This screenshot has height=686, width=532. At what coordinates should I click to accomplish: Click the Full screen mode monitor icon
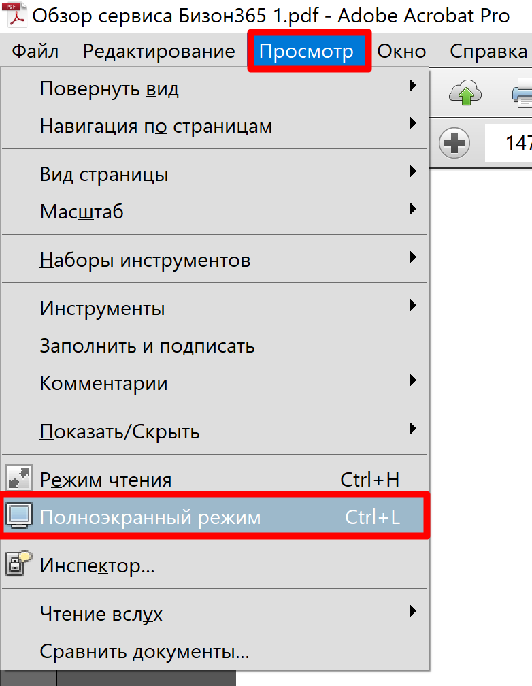click(x=18, y=517)
